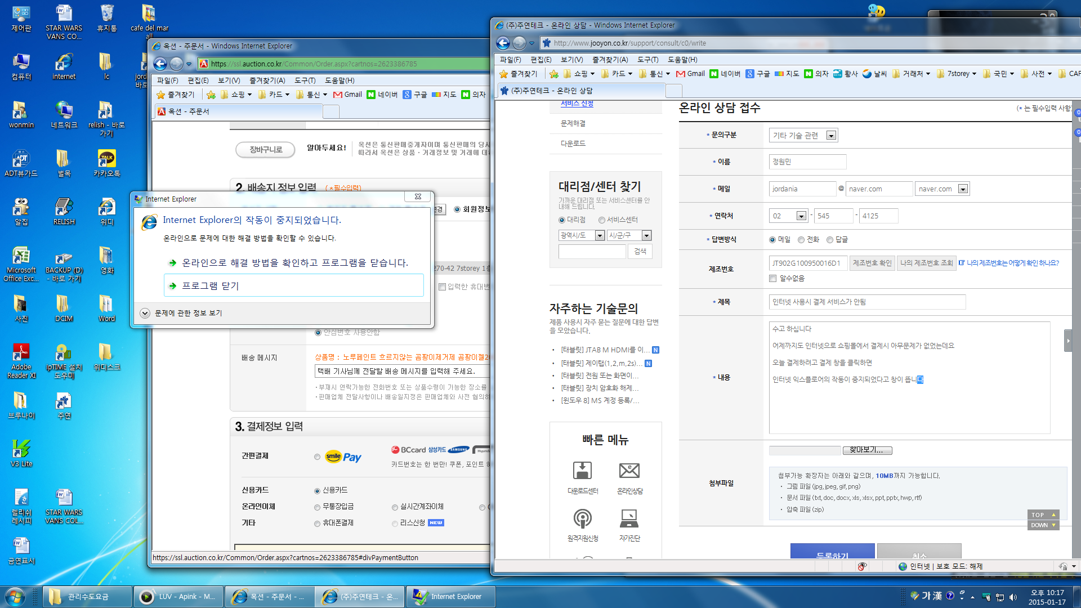
Task: Click in 이름 name input field
Action: click(807, 162)
